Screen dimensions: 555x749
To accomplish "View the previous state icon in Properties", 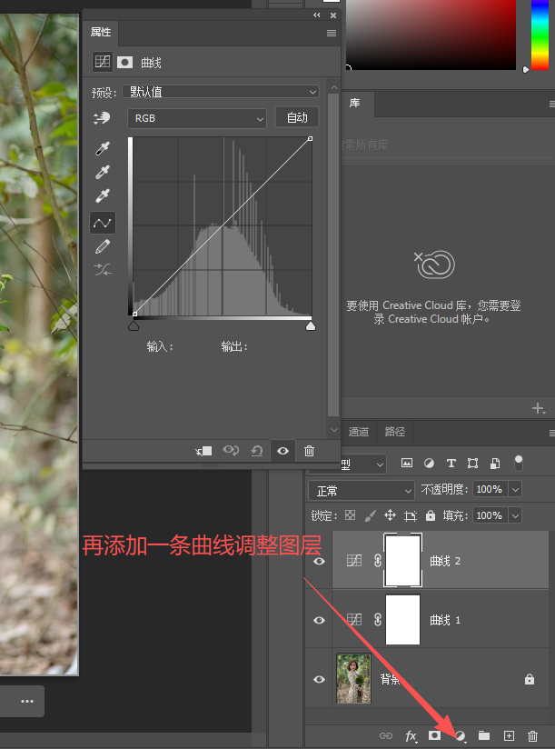I will click(231, 451).
